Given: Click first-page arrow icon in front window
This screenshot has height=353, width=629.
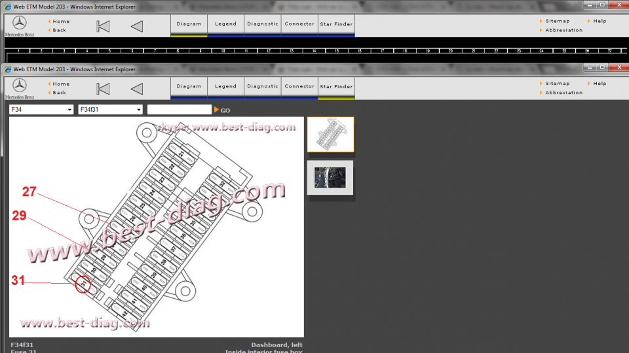Looking at the screenshot, I should point(103,89).
